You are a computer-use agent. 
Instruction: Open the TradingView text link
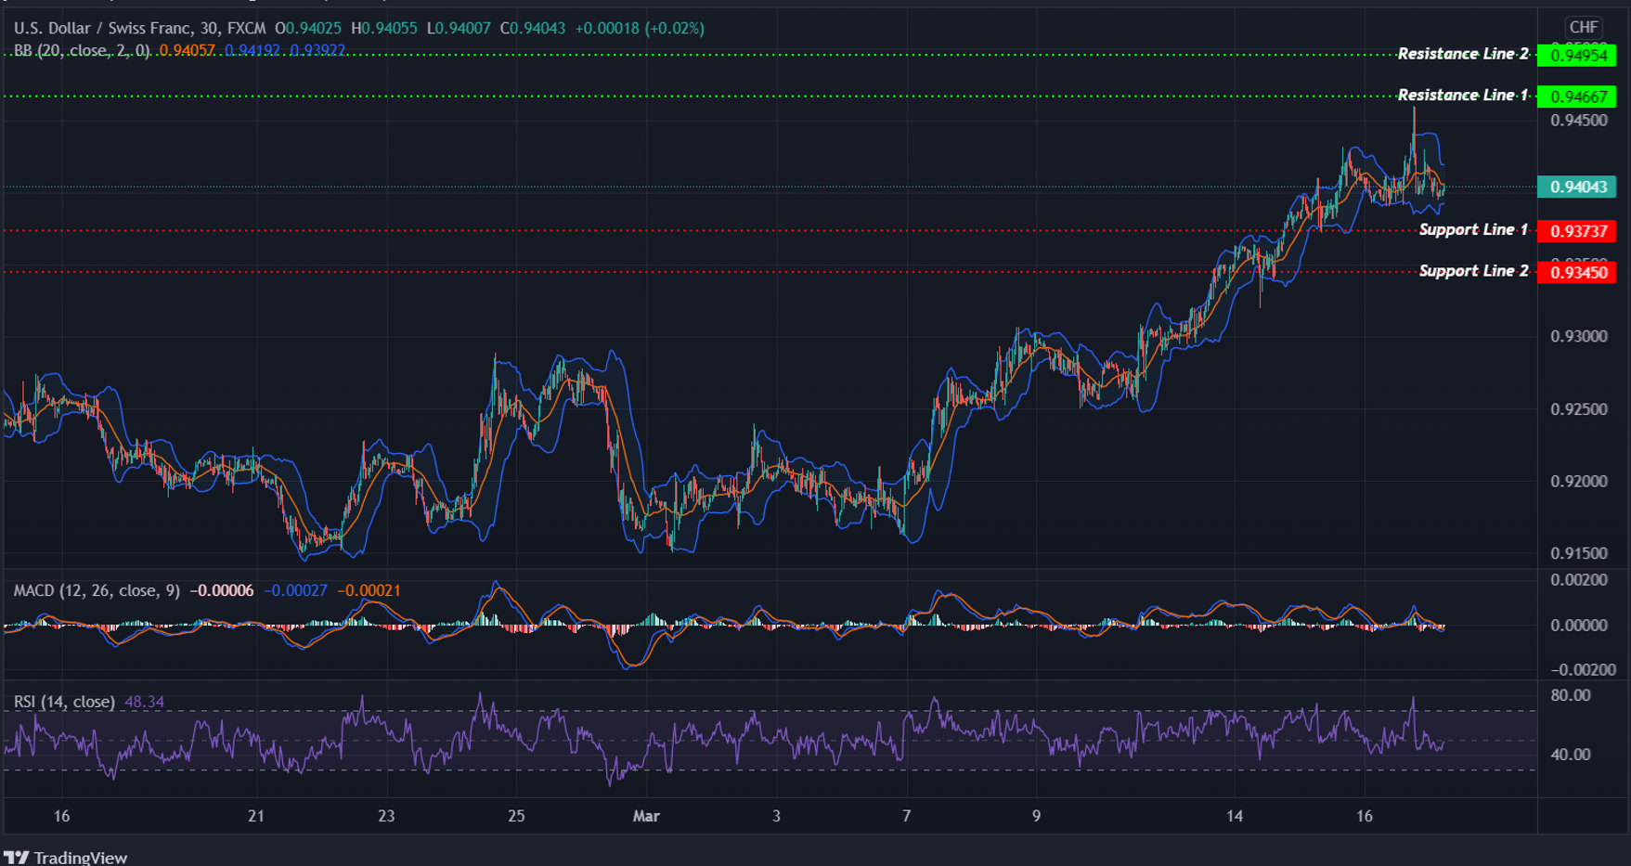point(82,857)
